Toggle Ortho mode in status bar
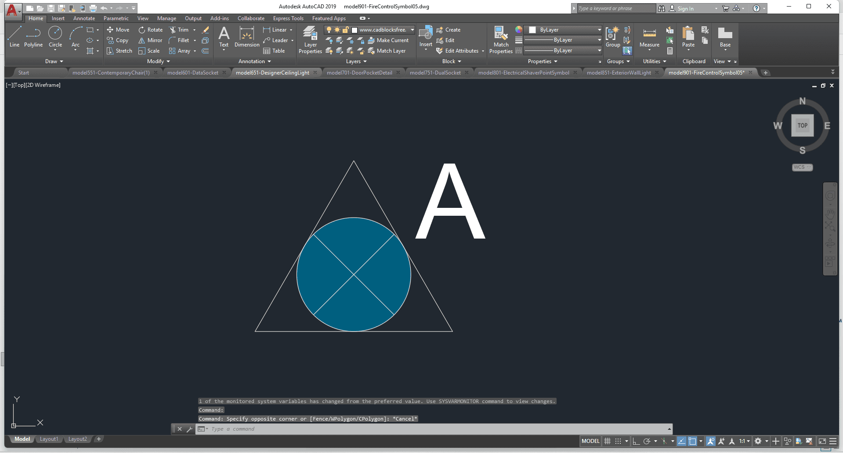This screenshot has width=843, height=453. pyautogui.click(x=636, y=441)
